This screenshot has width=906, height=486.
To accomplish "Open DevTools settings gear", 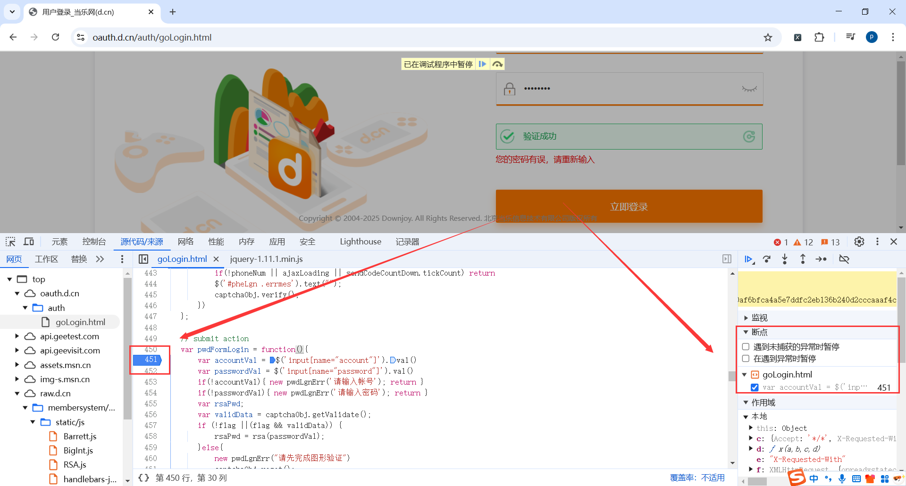I will tap(859, 242).
